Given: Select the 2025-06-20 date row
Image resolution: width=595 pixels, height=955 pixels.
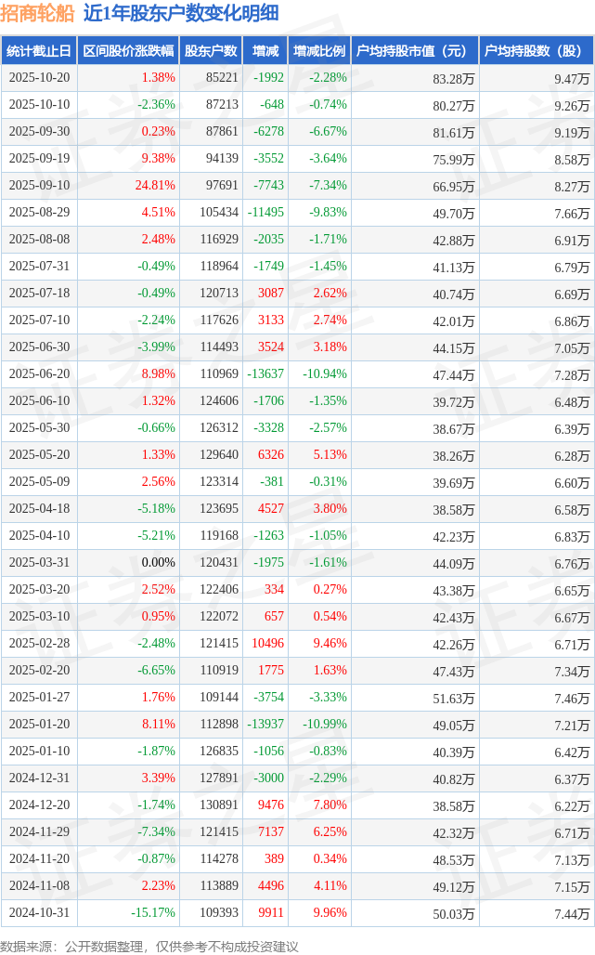Looking at the screenshot, I should [x=39, y=374].
